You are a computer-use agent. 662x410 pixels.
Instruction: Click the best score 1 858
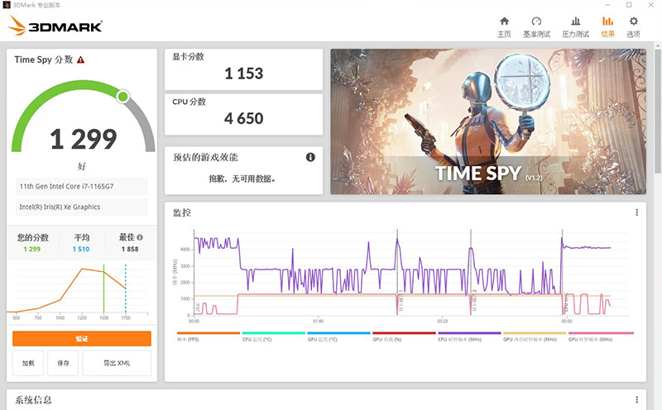pyautogui.click(x=130, y=250)
